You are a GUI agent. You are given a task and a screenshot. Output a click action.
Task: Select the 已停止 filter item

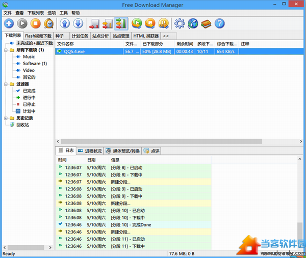point(29,104)
